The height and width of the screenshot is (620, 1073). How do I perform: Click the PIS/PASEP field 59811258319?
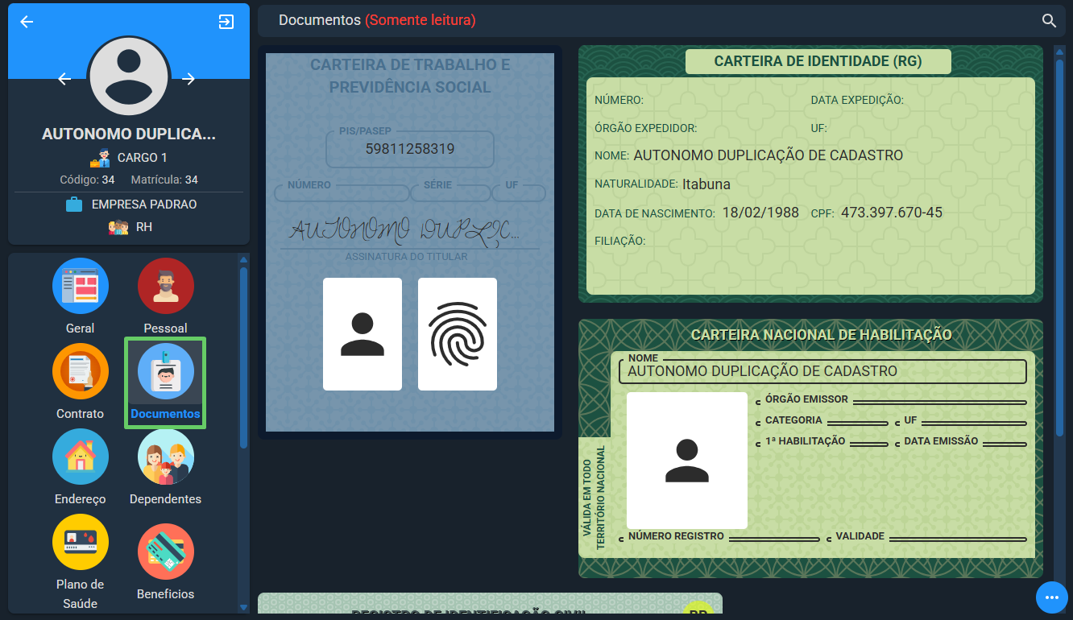pyautogui.click(x=410, y=149)
